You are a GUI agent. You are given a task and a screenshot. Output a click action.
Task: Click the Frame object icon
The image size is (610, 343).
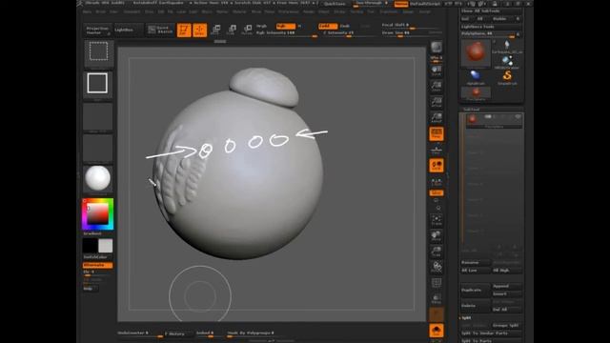point(437,220)
